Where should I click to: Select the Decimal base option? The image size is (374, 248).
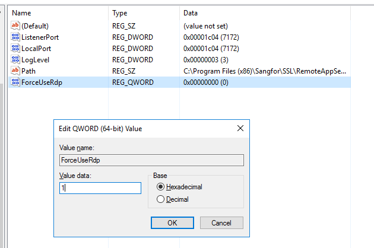click(x=160, y=200)
